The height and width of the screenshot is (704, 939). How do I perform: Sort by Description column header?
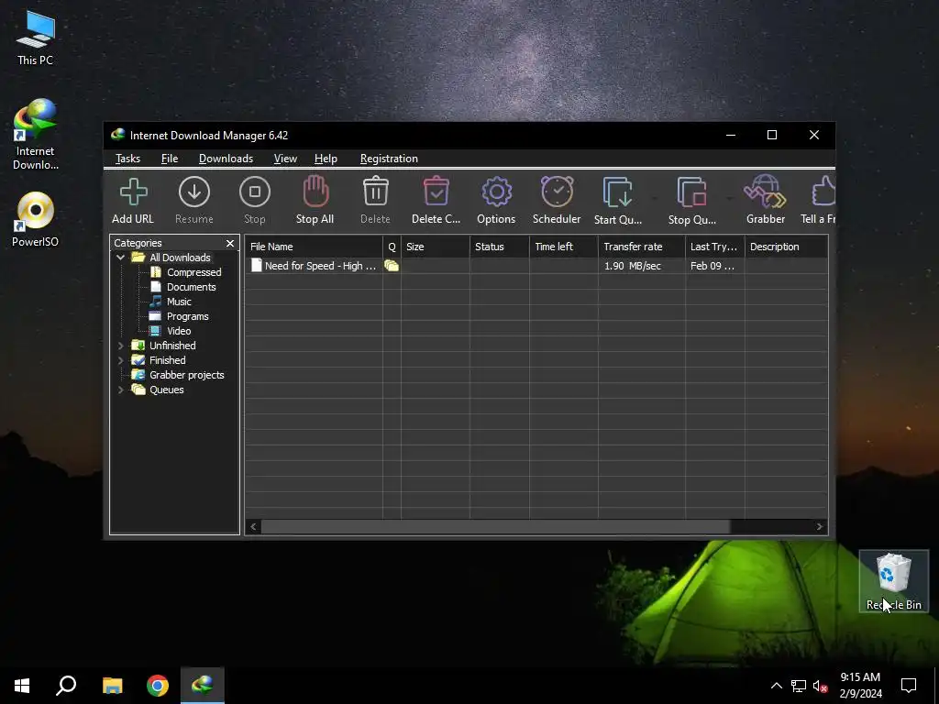point(786,247)
